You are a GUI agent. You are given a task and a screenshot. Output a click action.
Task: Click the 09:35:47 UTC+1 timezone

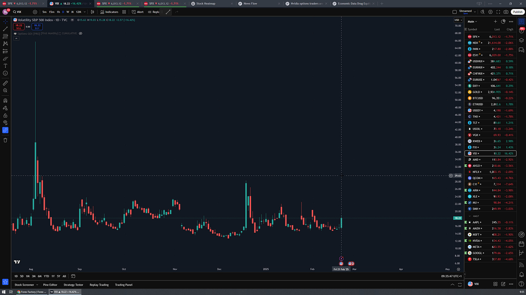451,276
